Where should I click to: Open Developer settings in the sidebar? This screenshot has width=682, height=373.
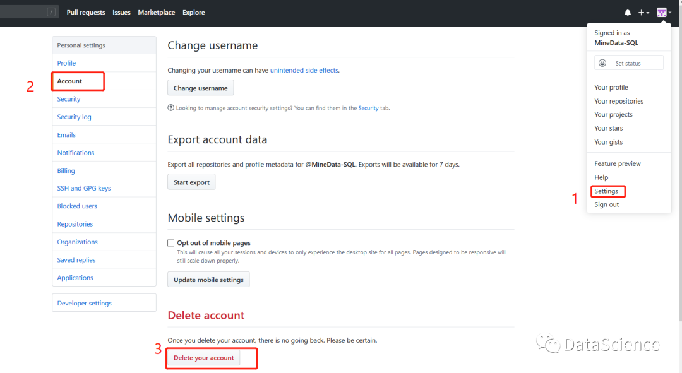point(84,303)
